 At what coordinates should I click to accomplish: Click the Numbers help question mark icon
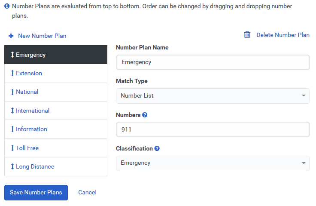click(x=145, y=115)
